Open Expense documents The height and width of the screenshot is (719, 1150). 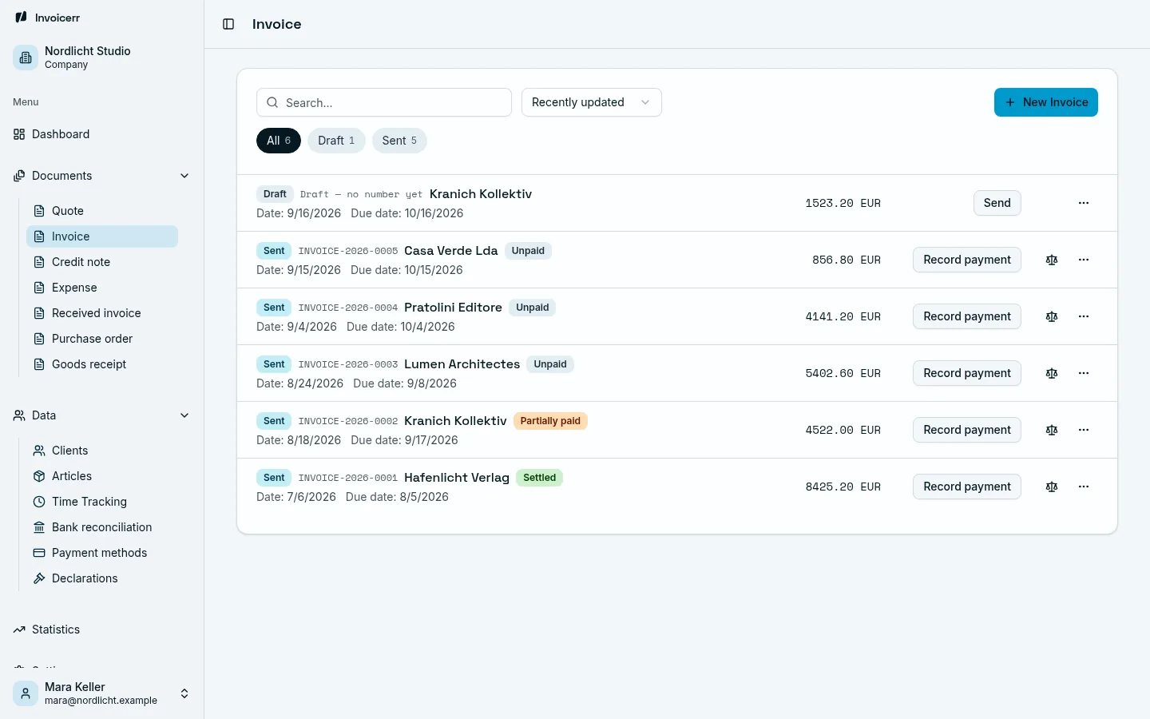pyautogui.click(x=102, y=288)
